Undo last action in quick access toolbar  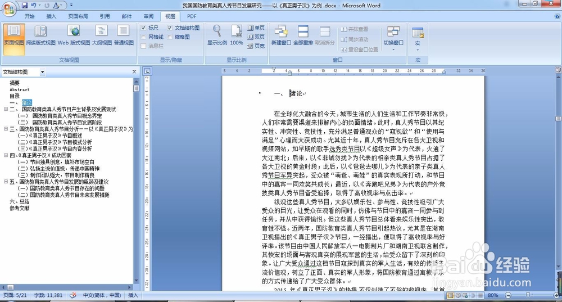34,6
